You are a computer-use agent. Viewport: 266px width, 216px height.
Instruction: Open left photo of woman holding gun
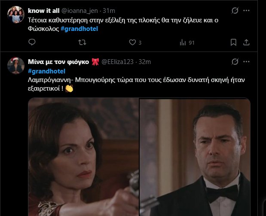(83, 158)
